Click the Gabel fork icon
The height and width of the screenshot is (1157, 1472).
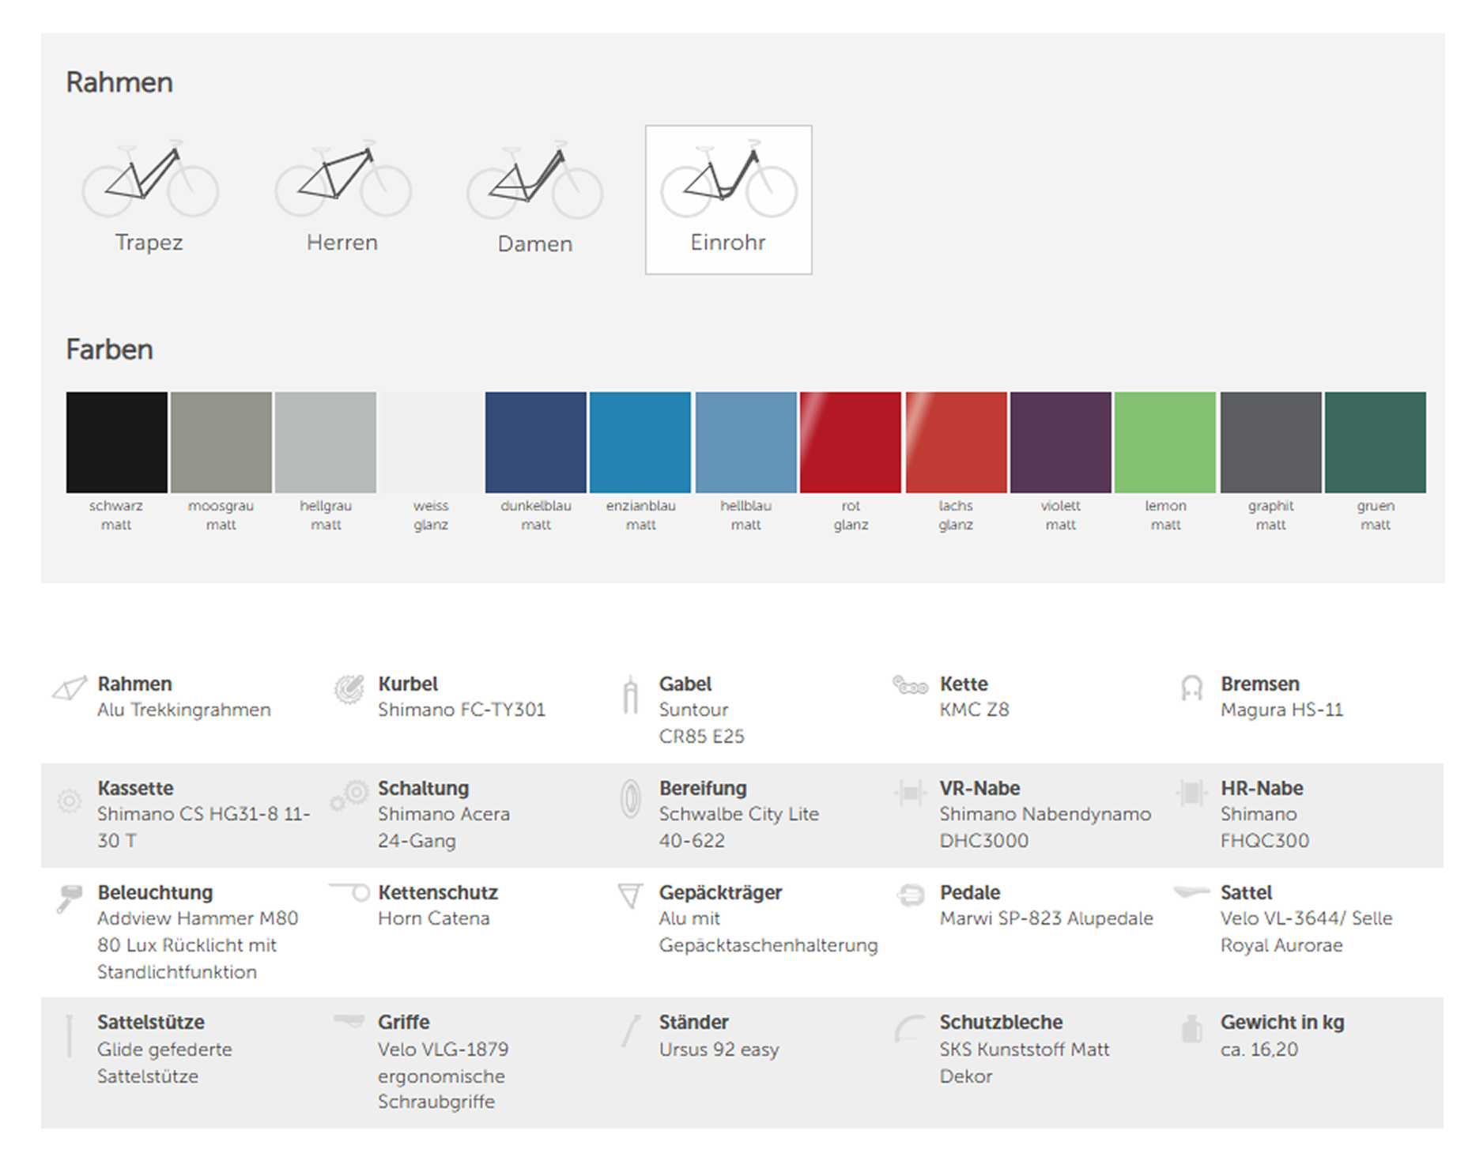[x=630, y=695]
